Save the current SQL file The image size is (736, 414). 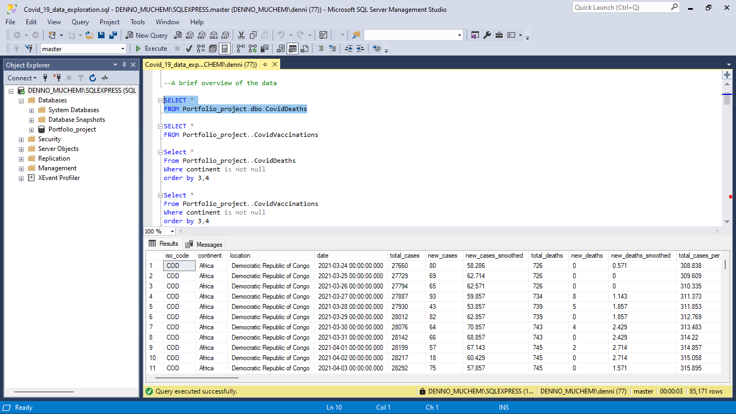pos(101,35)
